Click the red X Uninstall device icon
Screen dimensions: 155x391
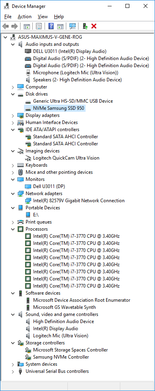point(94,26)
